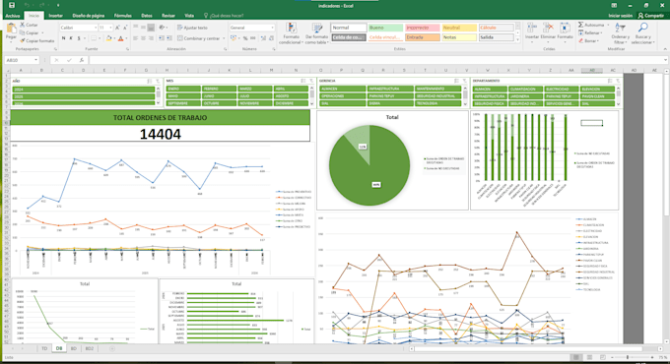Click the Pegar paste icon
This screenshot has width=670, height=364.
pos(11,29)
